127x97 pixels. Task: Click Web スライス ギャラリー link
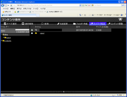38,12
